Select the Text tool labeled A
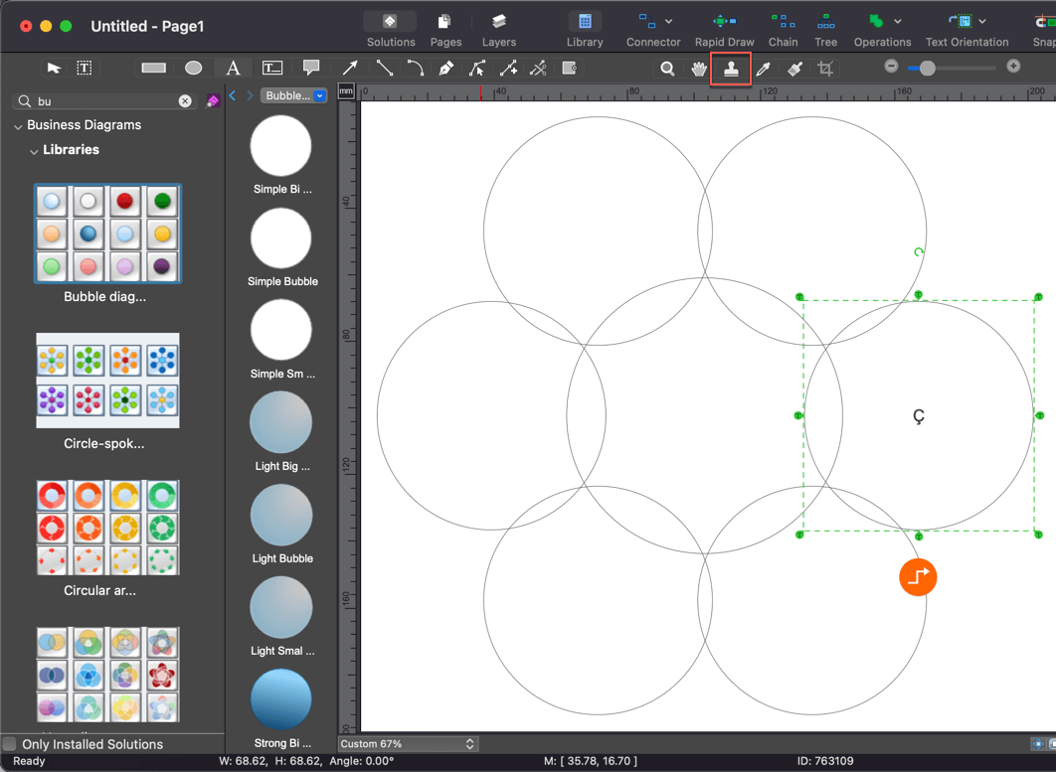Image resolution: width=1056 pixels, height=772 pixels. (x=233, y=68)
